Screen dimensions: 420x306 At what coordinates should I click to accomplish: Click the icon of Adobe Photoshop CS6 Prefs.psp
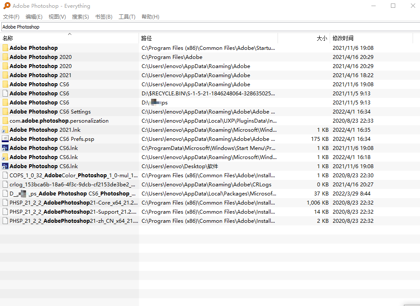click(5, 139)
